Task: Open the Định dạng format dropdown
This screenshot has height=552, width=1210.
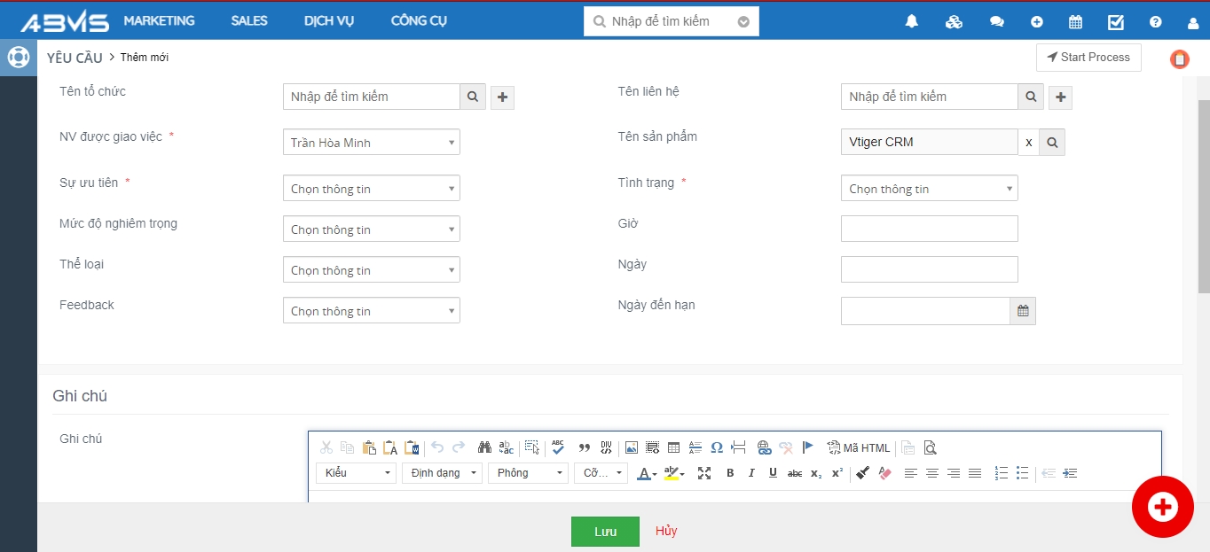Action: (441, 473)
